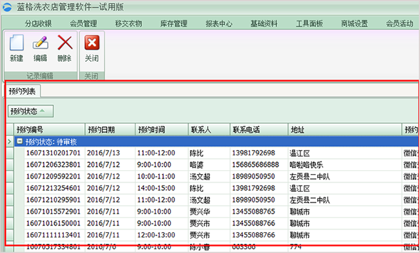The width and height of the screenshot is (420, 253).
Task: Sort by 地址 column header
Action: coord(345,130)
